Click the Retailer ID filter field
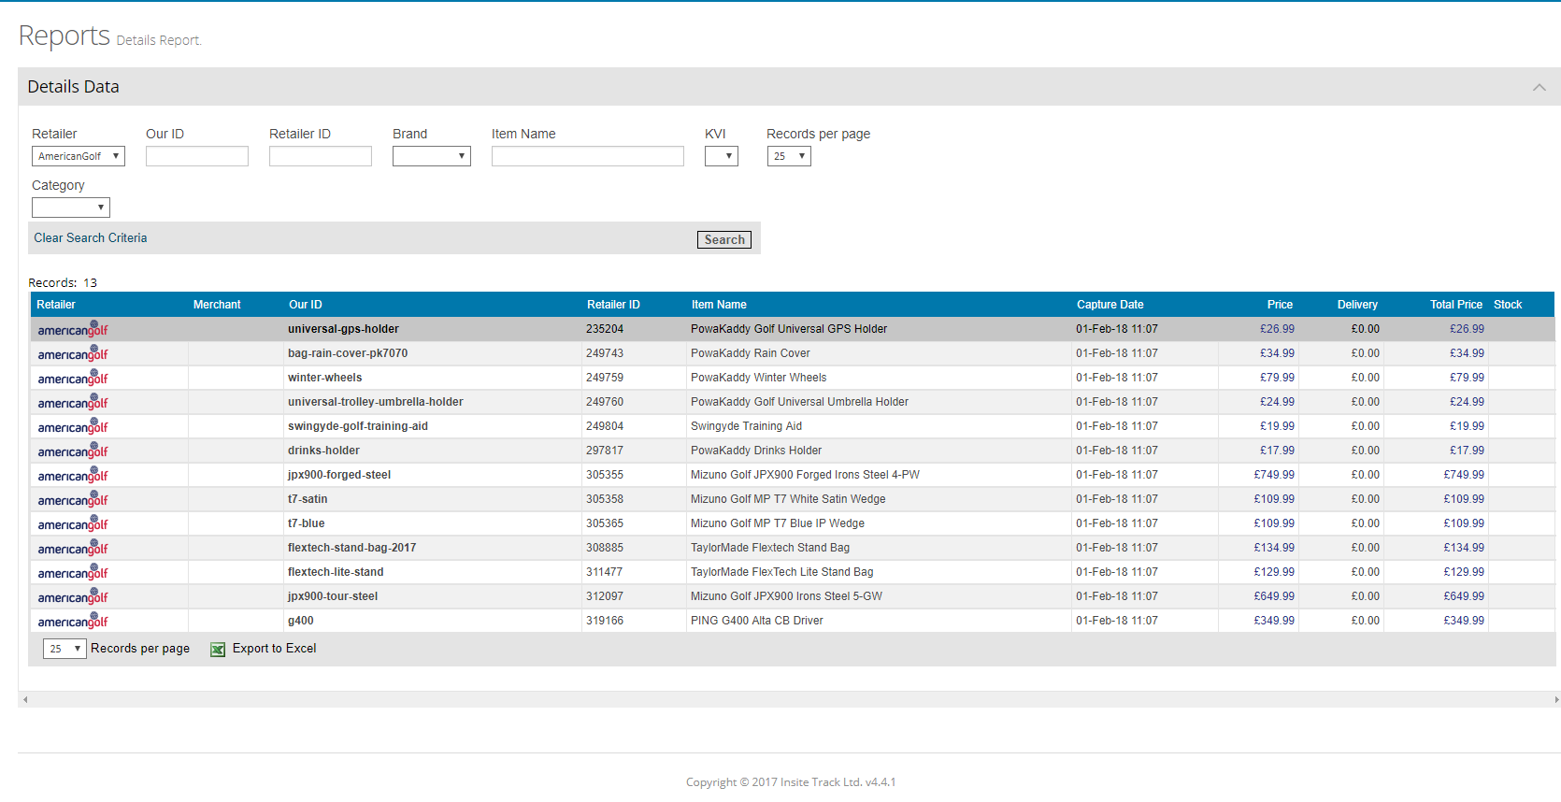Viewport: 1561px width, 802px height. point(321,156)
